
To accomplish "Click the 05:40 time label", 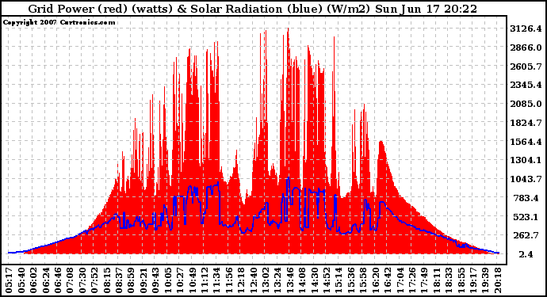I will [21, 280].
